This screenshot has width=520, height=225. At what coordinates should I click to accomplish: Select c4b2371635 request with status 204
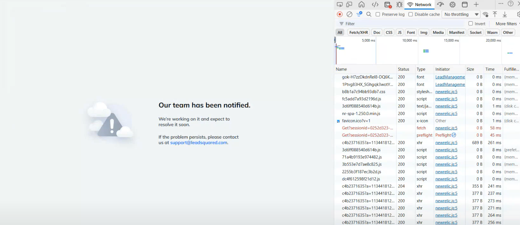click(368, 186)
